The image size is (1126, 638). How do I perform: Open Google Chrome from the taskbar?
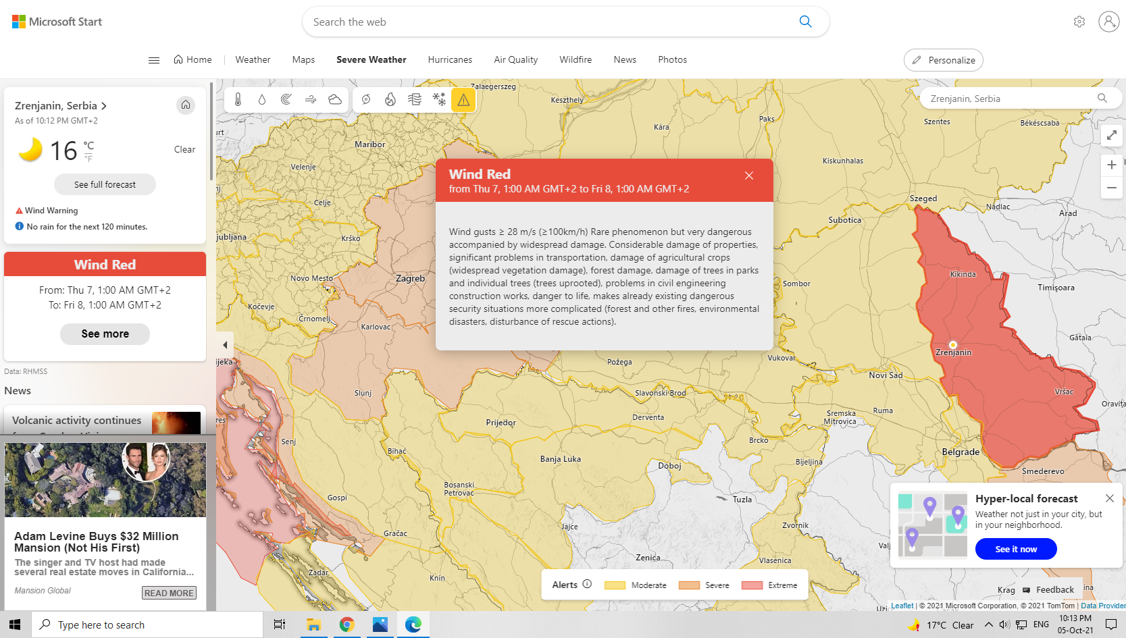[347, 624]
